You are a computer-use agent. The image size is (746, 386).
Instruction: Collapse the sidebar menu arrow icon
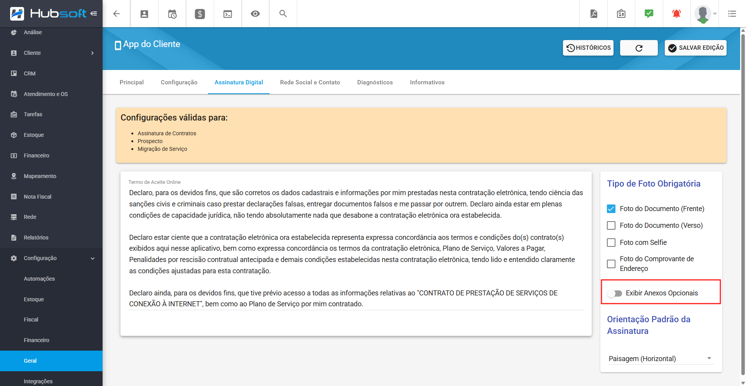coord(94,14)
